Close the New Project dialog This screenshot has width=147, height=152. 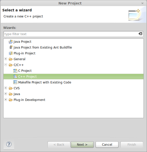(142, 4)
